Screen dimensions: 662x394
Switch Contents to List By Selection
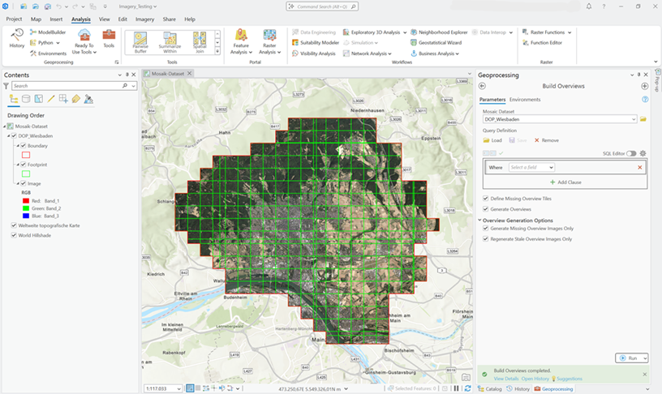(x=38, y=99)
